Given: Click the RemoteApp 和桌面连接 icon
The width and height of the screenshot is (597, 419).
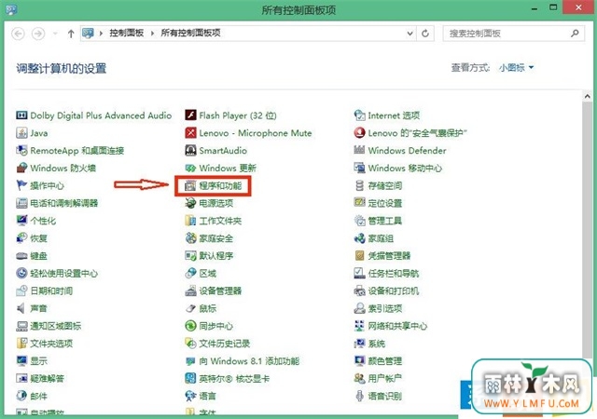Looking at the screenshot, I should (21, 150).
